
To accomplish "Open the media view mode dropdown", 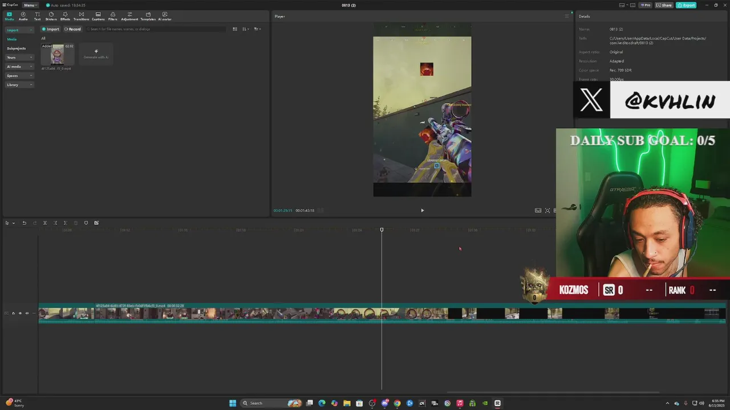I will pyautogui.click(x=257, y=29).
